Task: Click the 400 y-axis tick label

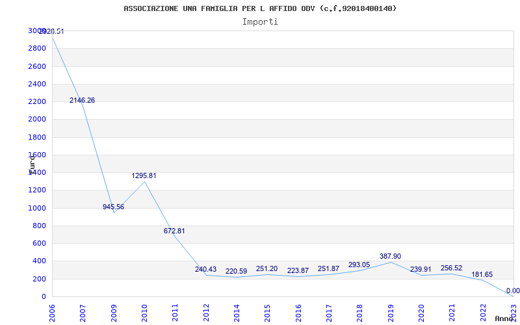Action: pyautogui.click(x=40, y=261)
